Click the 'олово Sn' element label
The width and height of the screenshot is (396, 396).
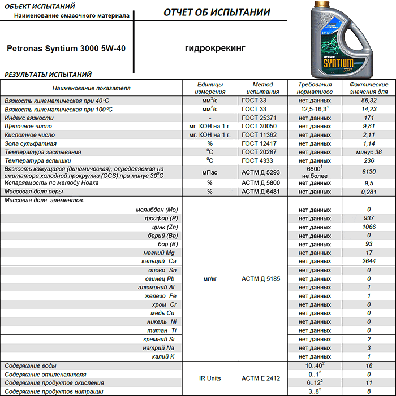click(162, 270)
